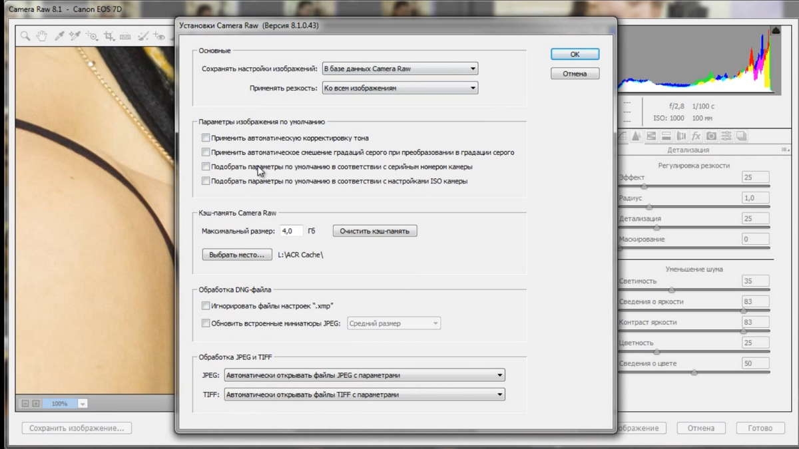Select the Straighten tool
The width and height of the screenshot is (799, 449).
click(x=125, y=37)
